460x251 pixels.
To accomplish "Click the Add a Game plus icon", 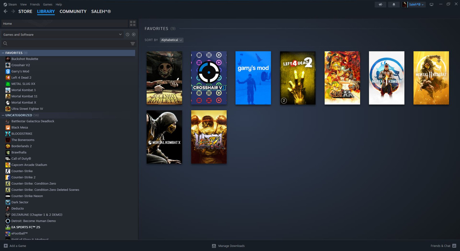I will click(x=5, y=246).
